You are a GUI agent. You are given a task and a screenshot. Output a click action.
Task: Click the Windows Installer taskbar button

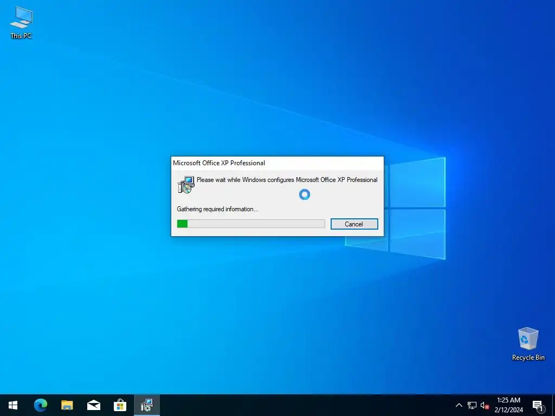146,405
